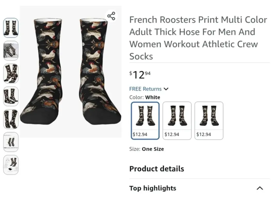Image resolution: width=279 pixels, height=198 pixels.
Task: Open the Product details section heading
Action: pyautogui.click(x=157, y=169)
